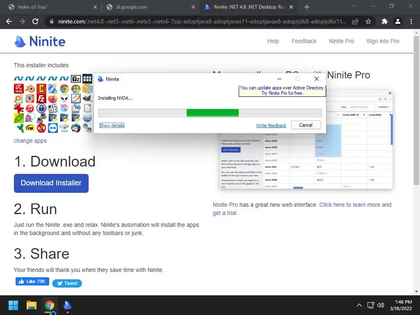This screenshot has width=420, height=315.
Task: Click the Classic Start shell icon
Action: click(x=76, y=89)
